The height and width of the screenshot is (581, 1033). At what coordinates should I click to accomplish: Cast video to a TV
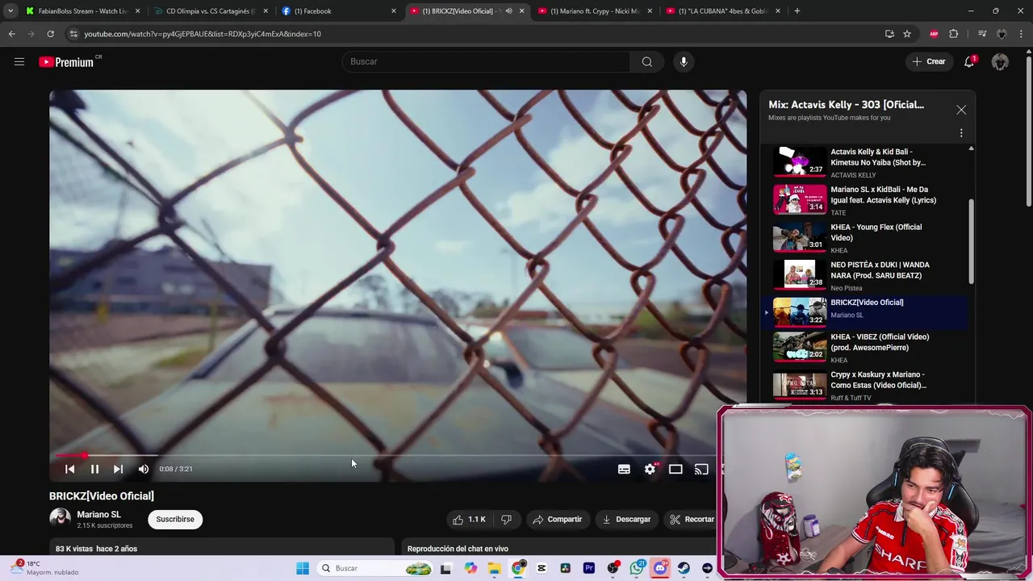(x=701, y=469)
